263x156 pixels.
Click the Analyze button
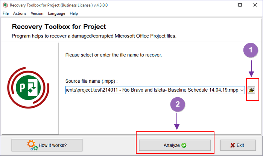(175, 145)
